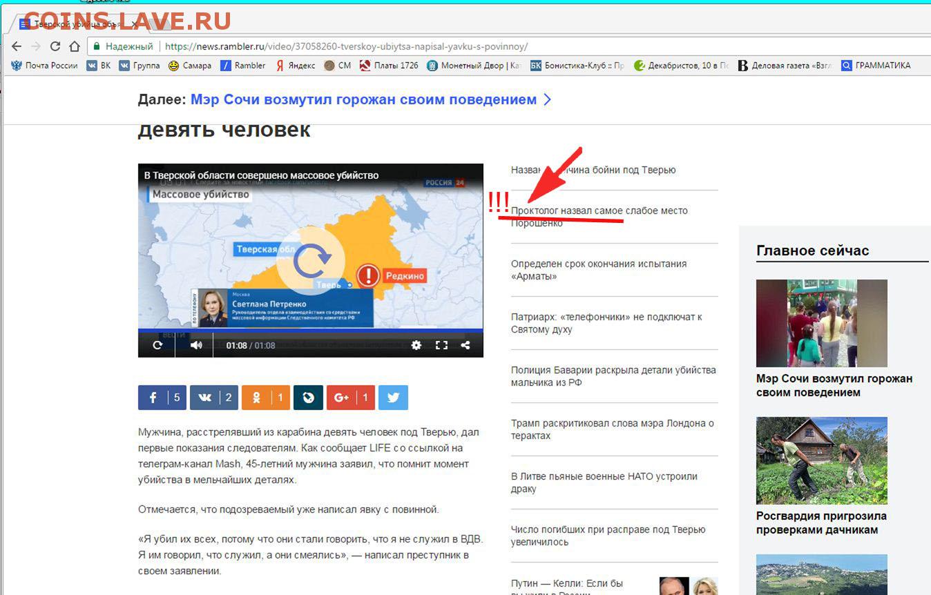Click the browser forward arrow
Screen dimensions: 931x595
coord(36,47)
